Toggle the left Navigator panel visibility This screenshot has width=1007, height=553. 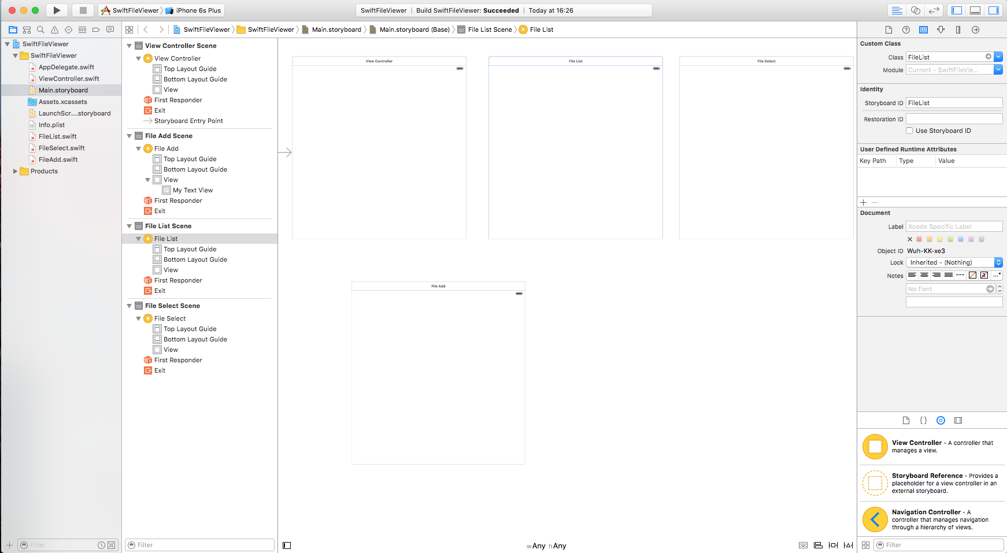point(957,10)
